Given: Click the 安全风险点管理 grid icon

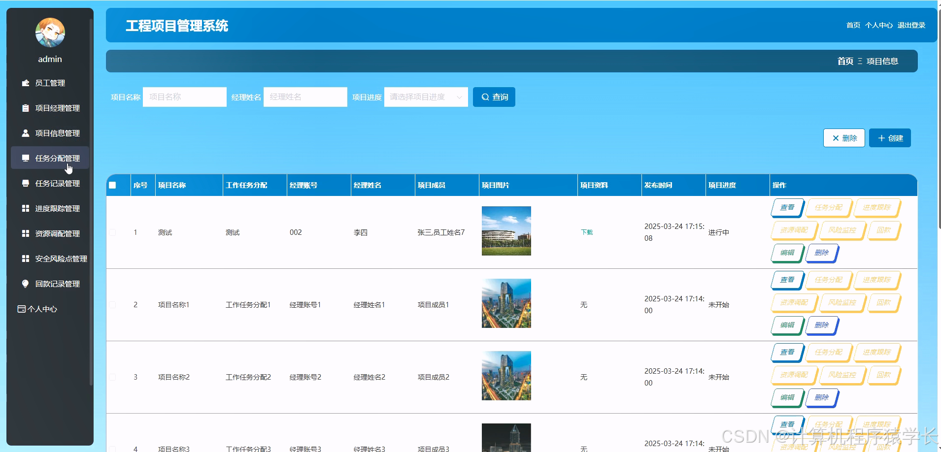Looking at the screenshot, I should point(26,258).
